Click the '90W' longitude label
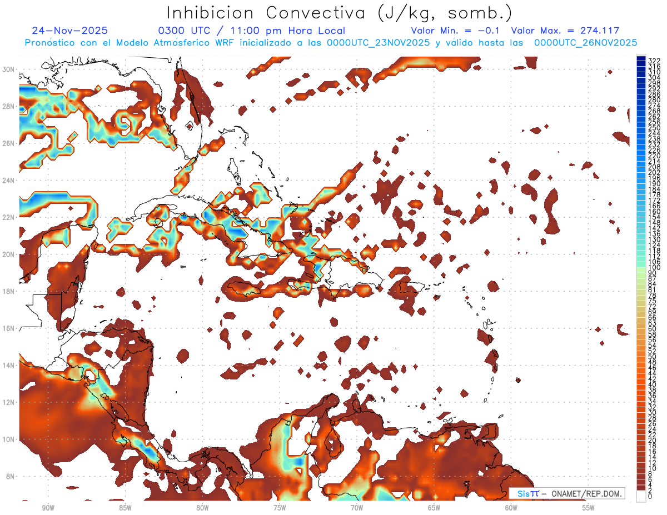The width and height of the screenshot is (667, 515). click(x=48, y=508)
